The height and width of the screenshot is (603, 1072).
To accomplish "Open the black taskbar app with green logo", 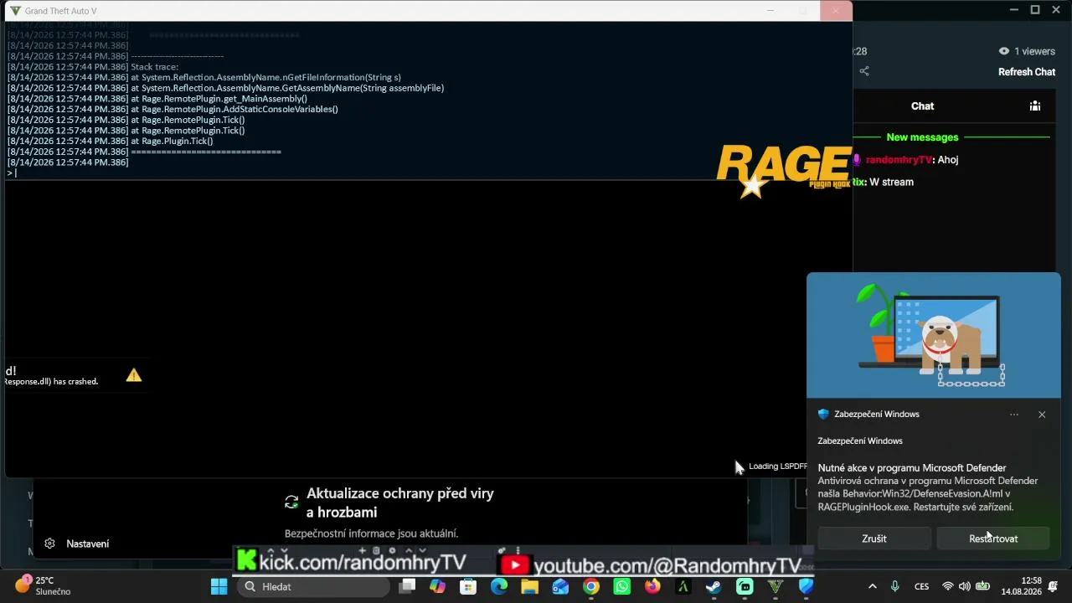I will 683,586.
